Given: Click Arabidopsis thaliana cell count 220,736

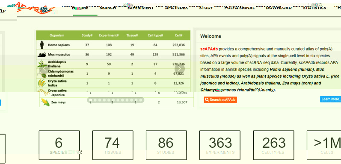Looking at the screenshot, I should [x=178, y=64].
